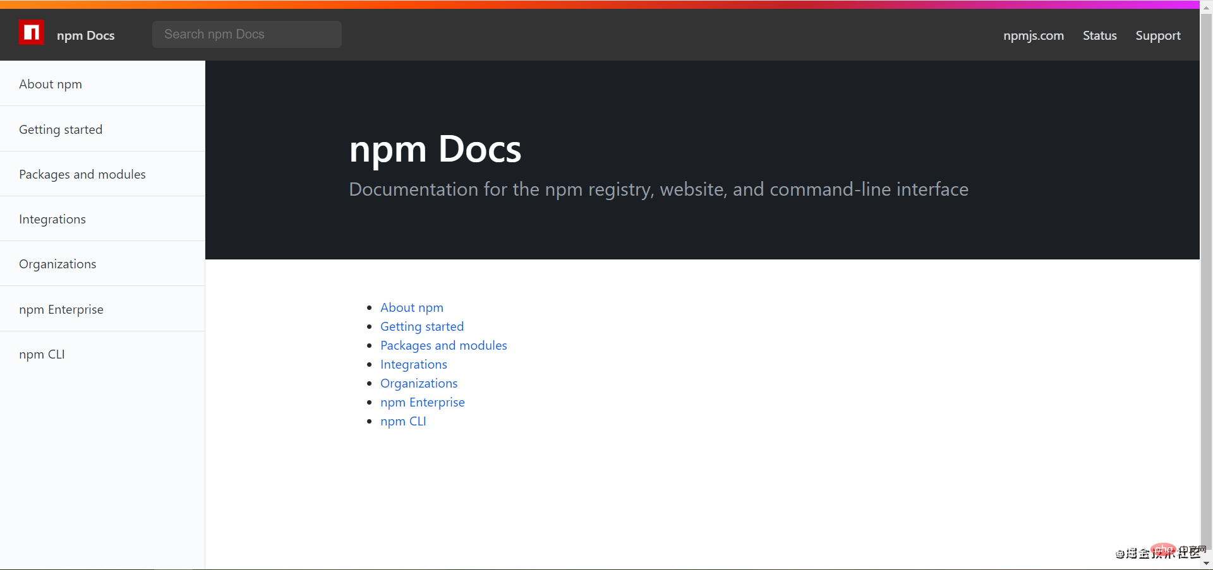The height and width of the screenshot is (570, 1213).
Task: Visit the Integrations link in the content list
Action: tap(414, 364)
